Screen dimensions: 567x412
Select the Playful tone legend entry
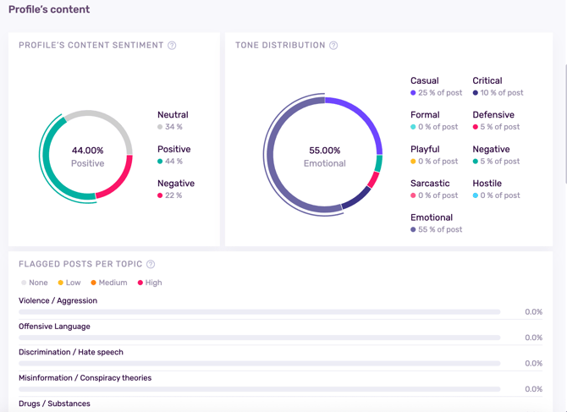425,150
